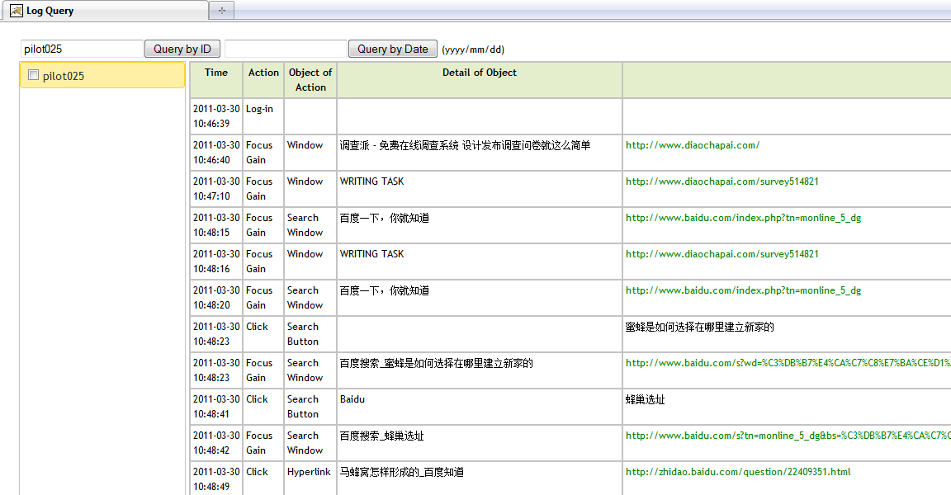Click the Object of Action column header
951x495 pixels.
(310, 80)
